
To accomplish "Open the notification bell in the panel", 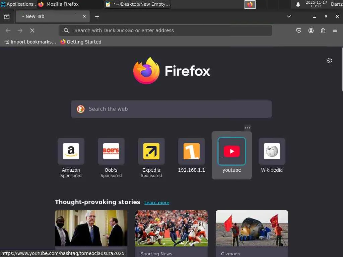I will 298,4.
